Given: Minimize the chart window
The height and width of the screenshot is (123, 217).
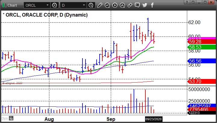Looking at the screenshot, I should (199, 2).
